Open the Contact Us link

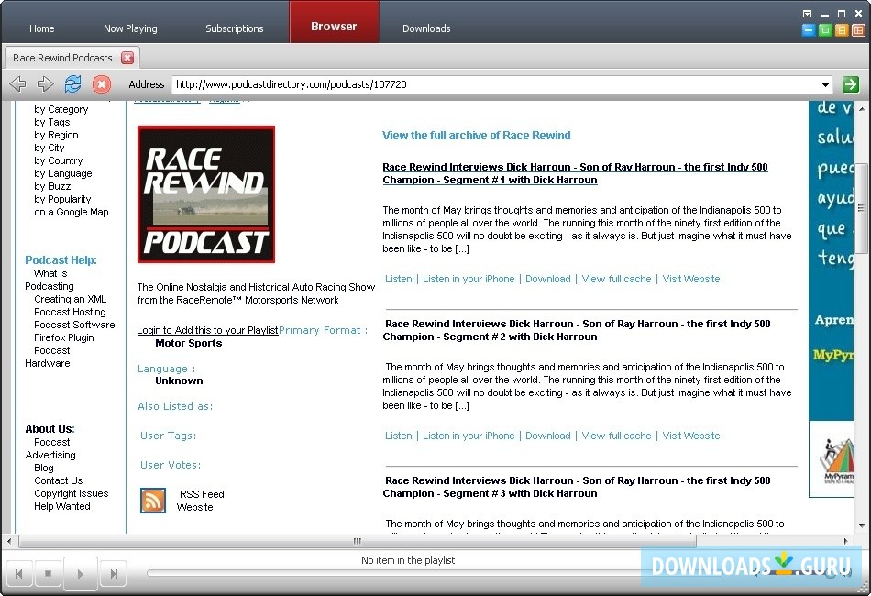(x=59, y=480)
